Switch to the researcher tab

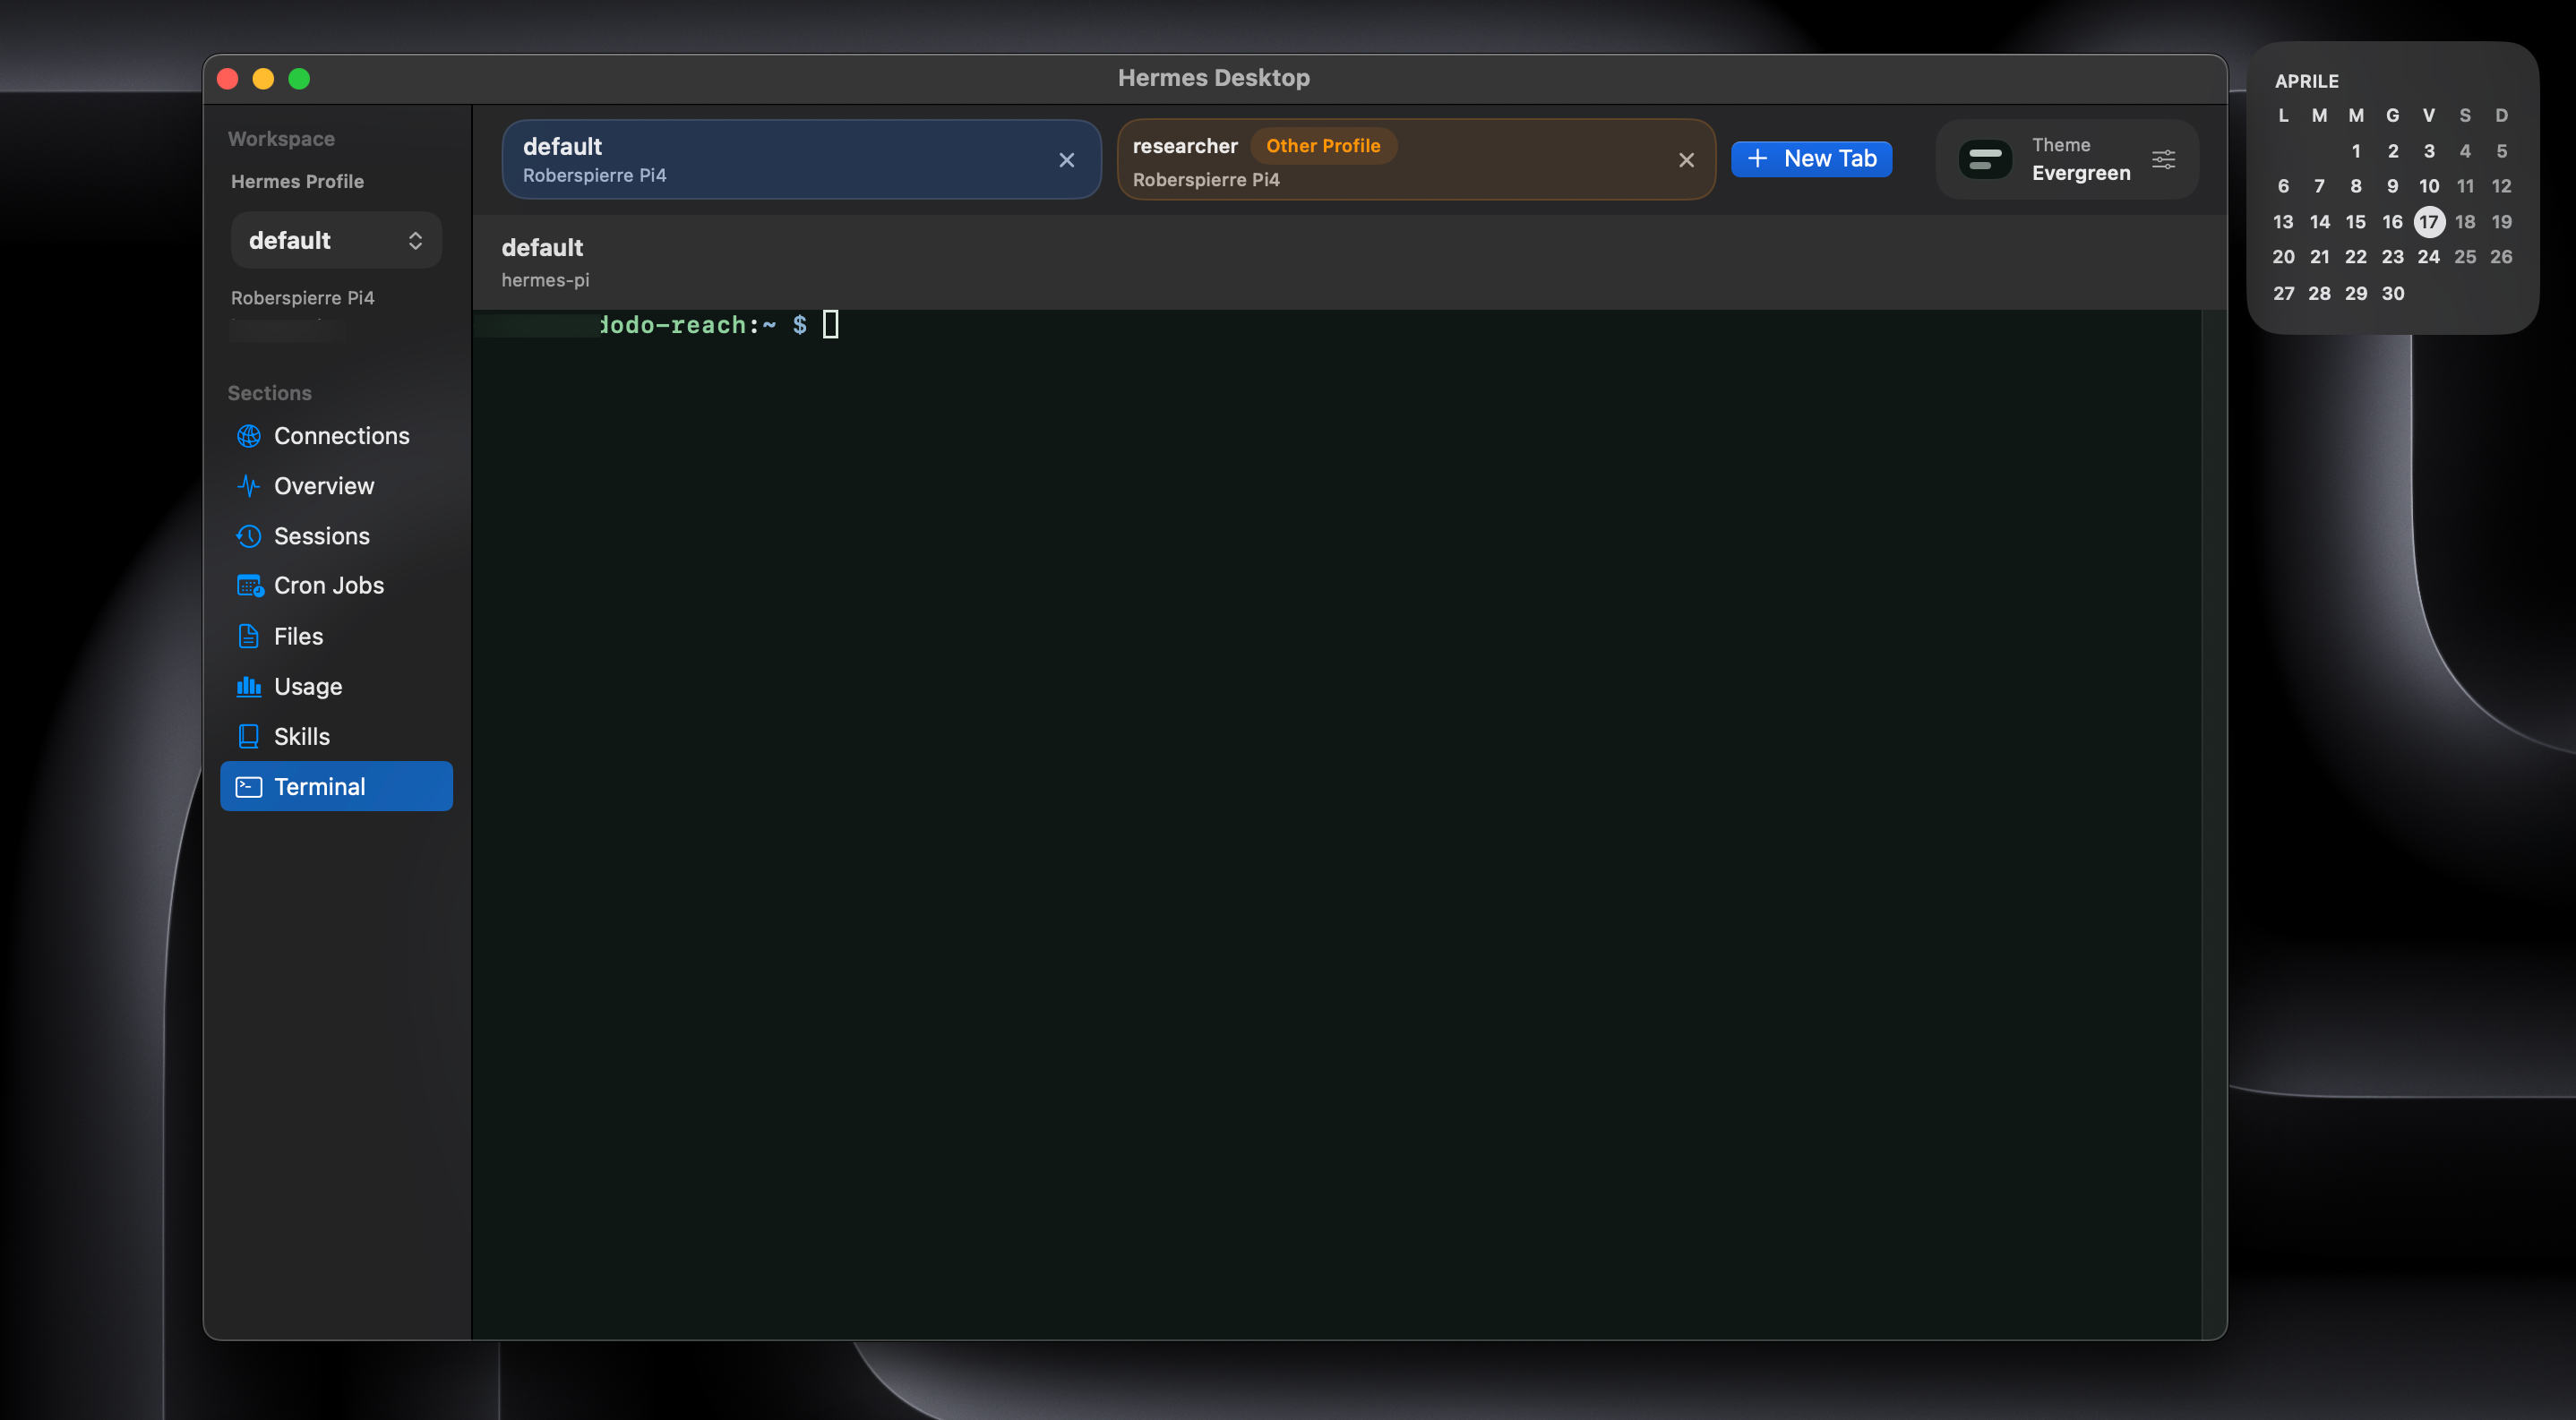coord(1300,158)
